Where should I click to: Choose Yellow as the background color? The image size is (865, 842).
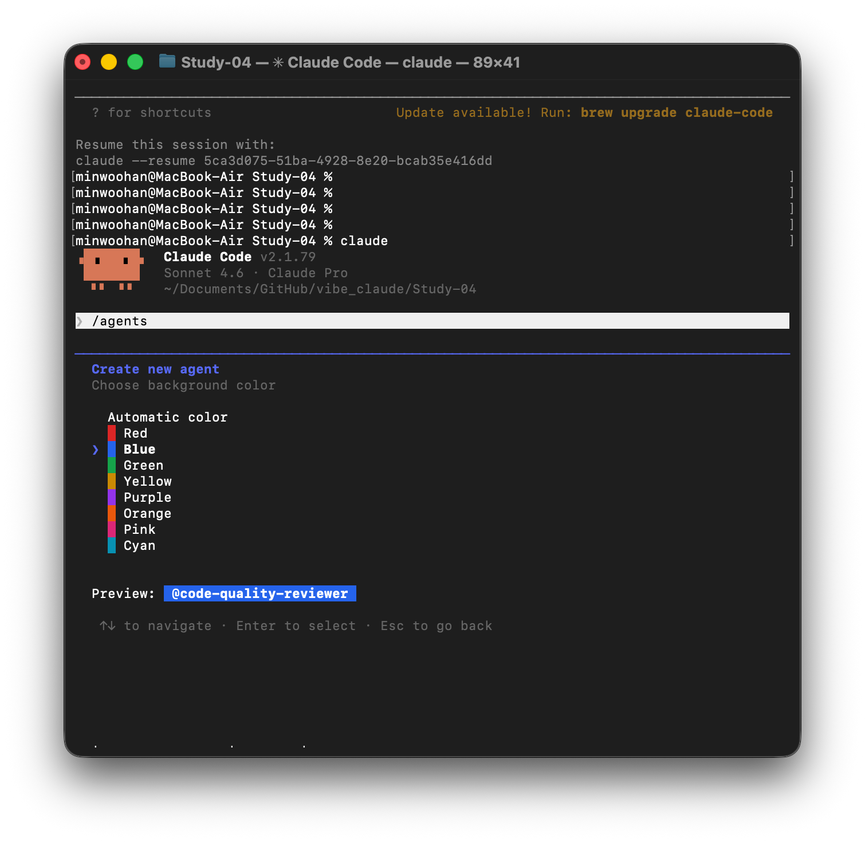[147, 482]
